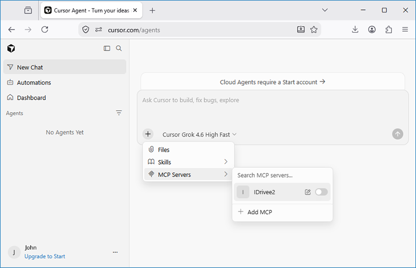Click the plus attach button
The width and height of the screenshot is (416, 268).
coord(148,134)
